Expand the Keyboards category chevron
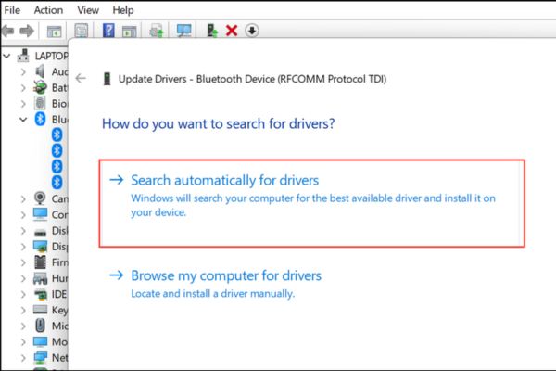This screenshot has width=556, height=371. [x=23, y=311]
